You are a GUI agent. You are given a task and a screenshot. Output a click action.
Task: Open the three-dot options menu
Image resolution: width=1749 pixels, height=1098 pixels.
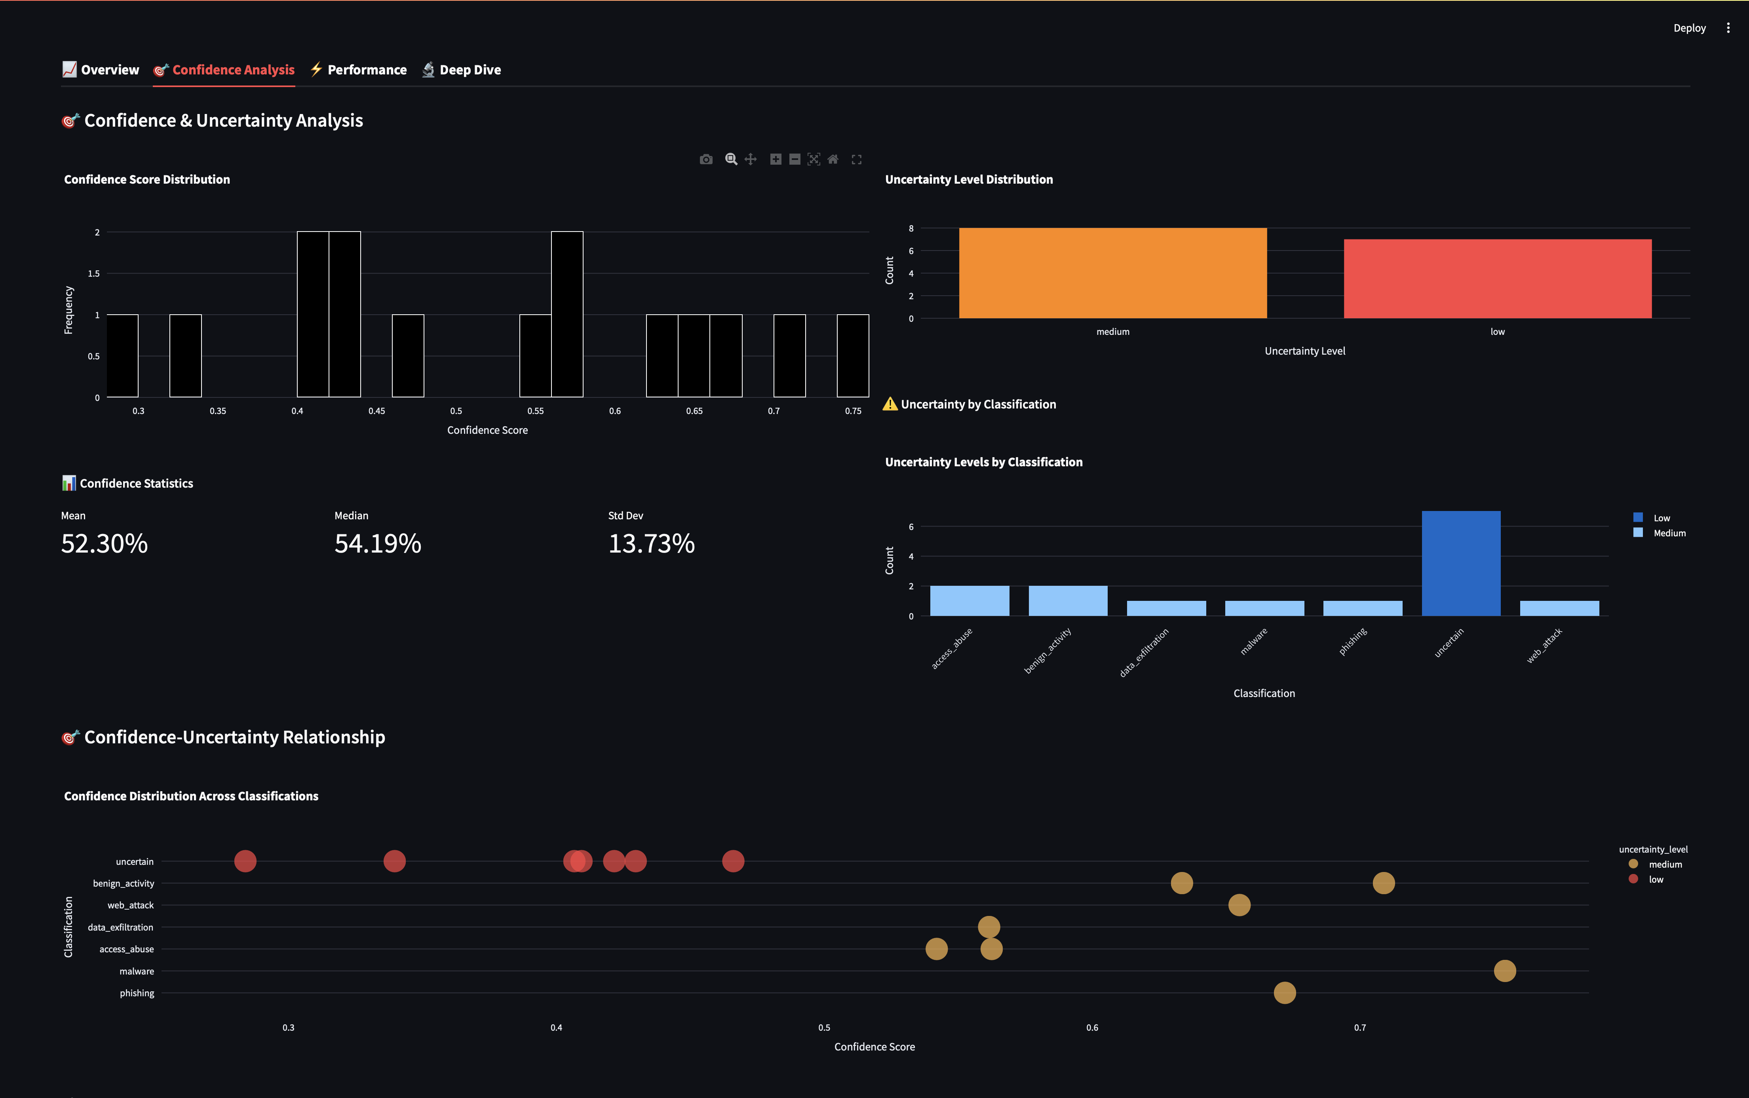pos(1729,28)
